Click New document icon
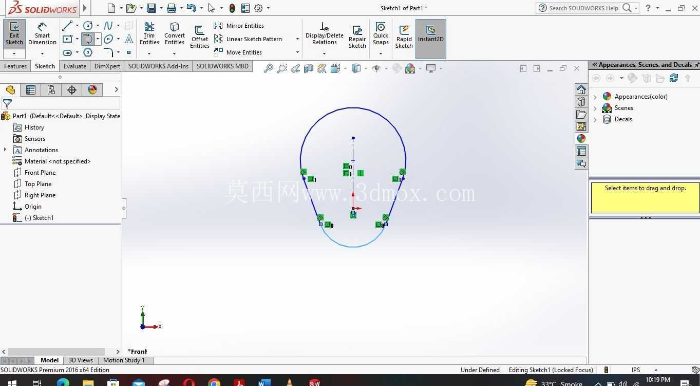 coord(111,8)
